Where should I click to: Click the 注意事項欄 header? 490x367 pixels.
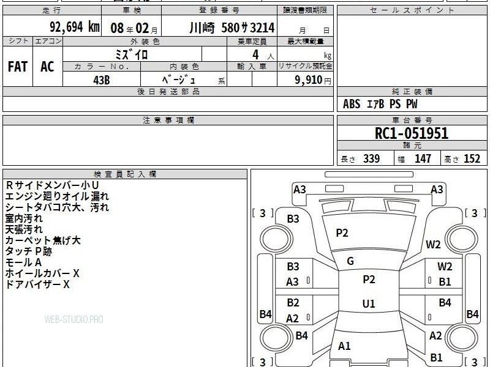[168, 120]
